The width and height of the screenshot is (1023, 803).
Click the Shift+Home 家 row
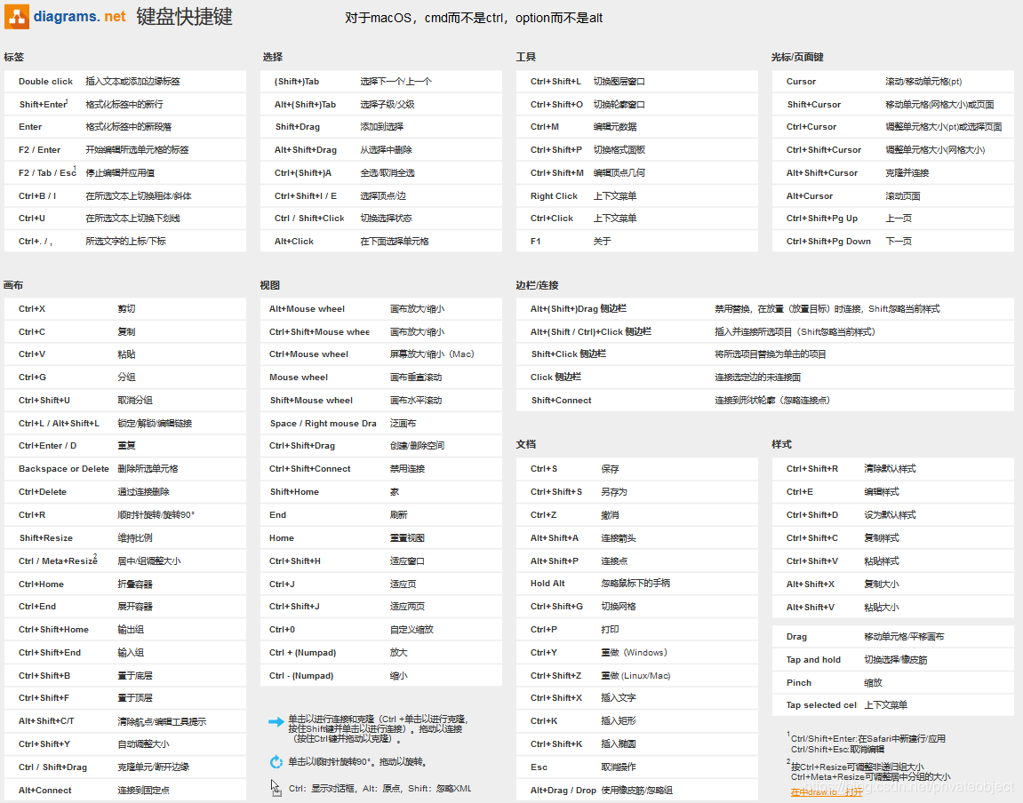[381, 492]
